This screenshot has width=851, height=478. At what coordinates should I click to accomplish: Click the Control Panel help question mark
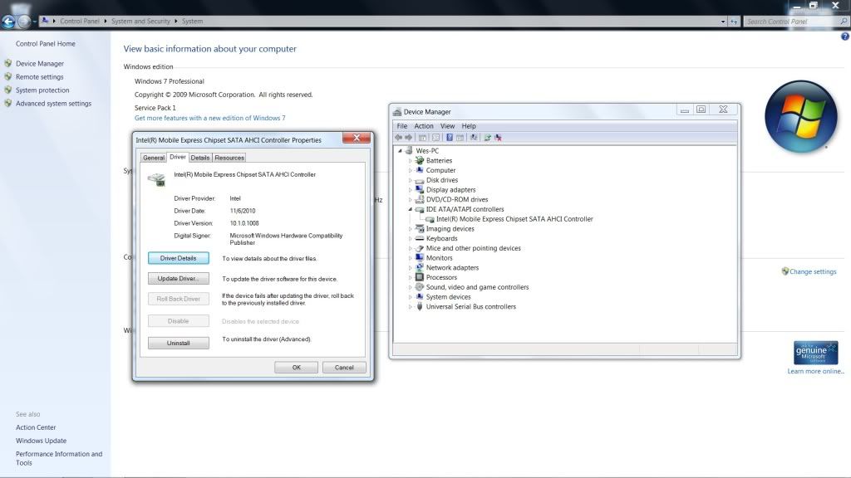click(845, 37)
